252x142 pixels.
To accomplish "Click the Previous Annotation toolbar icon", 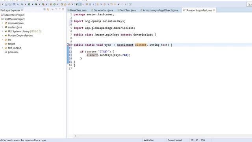I will point(105,4).
